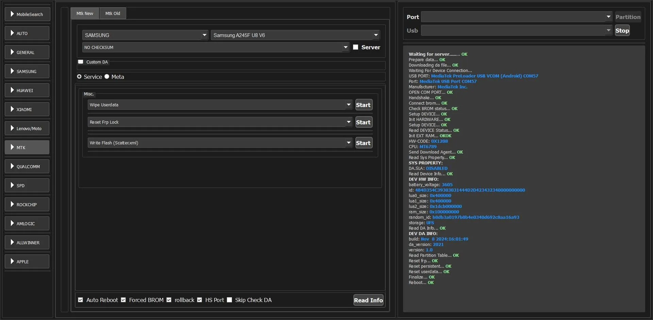
Task: Enable the Skip Check DA checkbox
Action: (230, 300)
